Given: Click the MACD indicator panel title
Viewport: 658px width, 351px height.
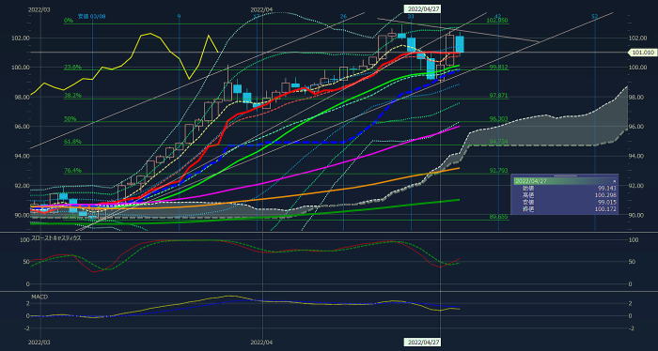Looking at the screenshot, I should tap(39, 297).
